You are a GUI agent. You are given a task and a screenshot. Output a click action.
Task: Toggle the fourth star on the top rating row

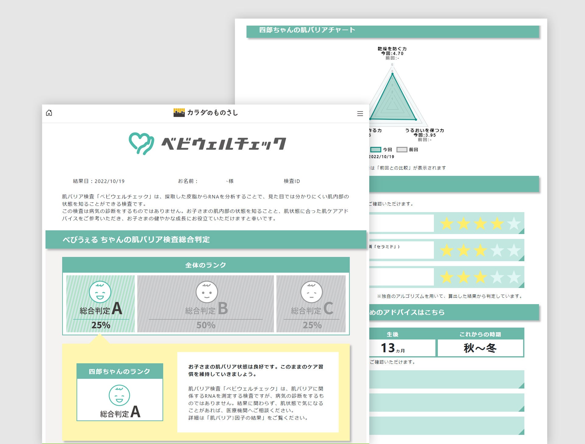(x=498, y=223)
